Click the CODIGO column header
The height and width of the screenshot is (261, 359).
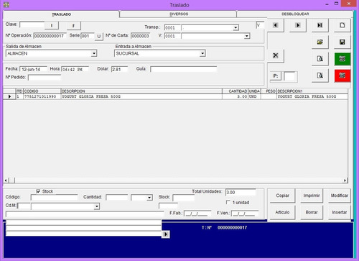[x=42, y=91]
